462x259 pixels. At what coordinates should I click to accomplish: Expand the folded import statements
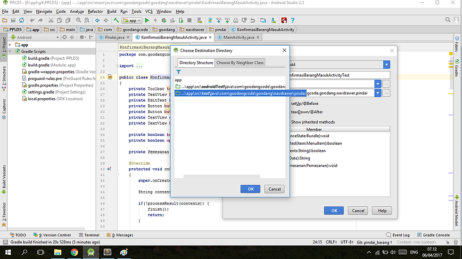point(117,66)
